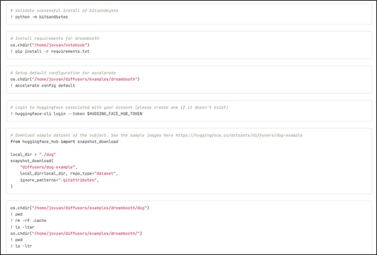This screenshot has height=255, width=377.
Task: Click the '! ls -ltar' command line
Action: click(25, 226)
